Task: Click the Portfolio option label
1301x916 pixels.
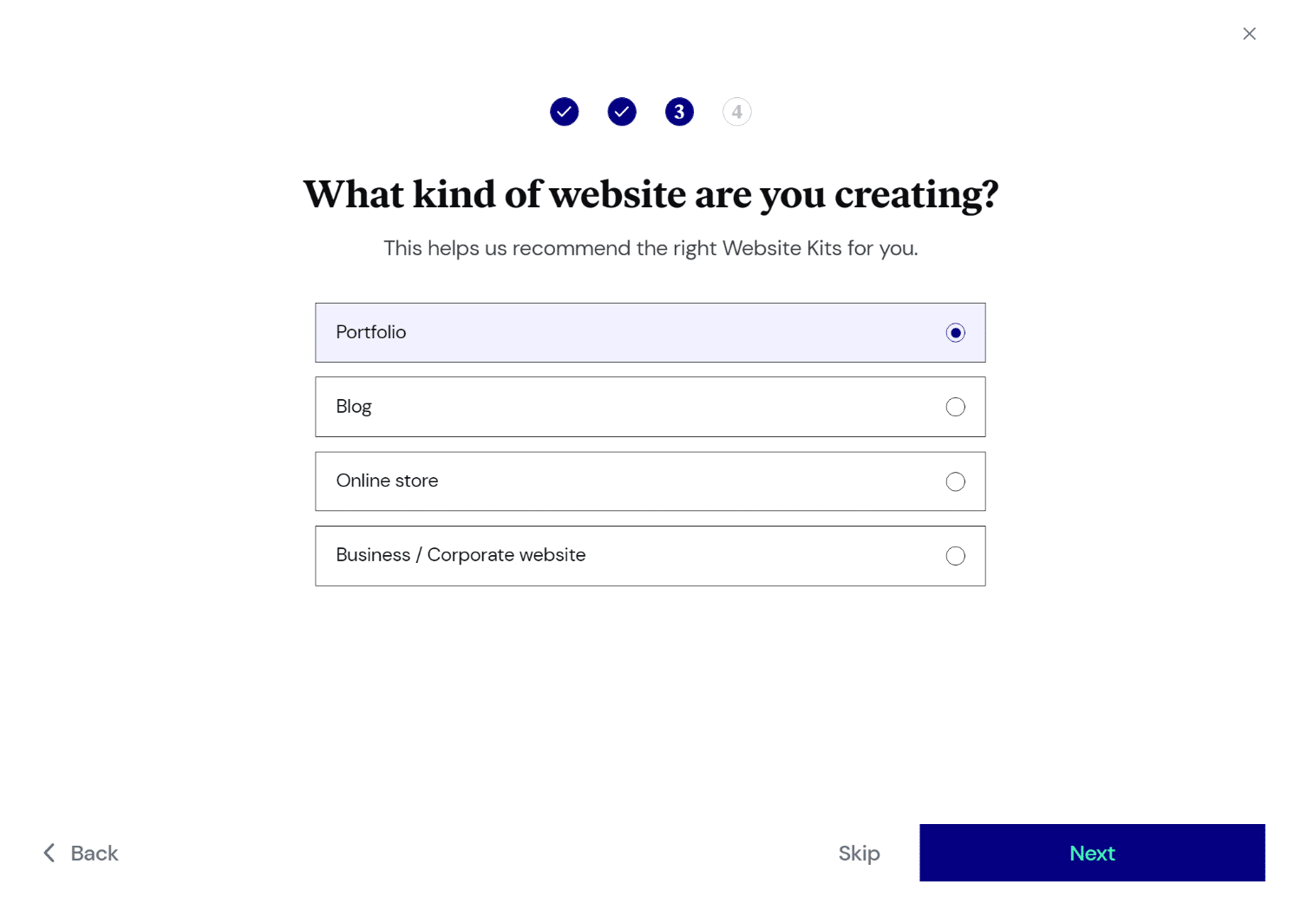Action: point(371,332)
